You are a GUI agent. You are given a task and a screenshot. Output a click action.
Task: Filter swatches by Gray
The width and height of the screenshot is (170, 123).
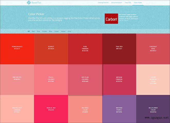click(x=69, y=31)
